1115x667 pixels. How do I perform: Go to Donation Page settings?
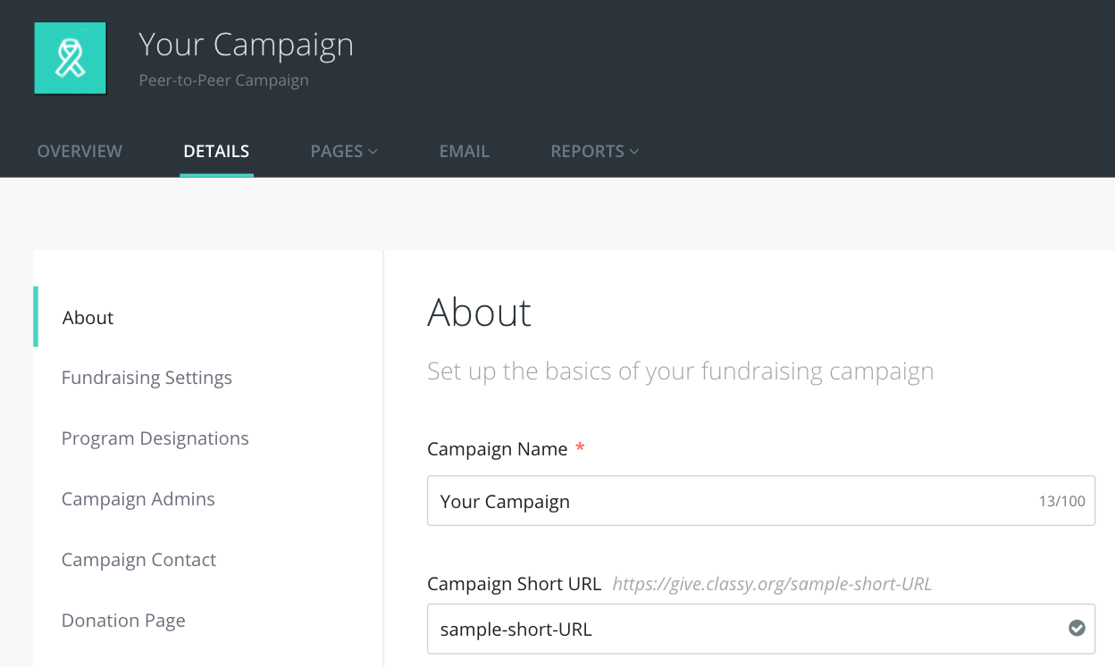(123, 621)
